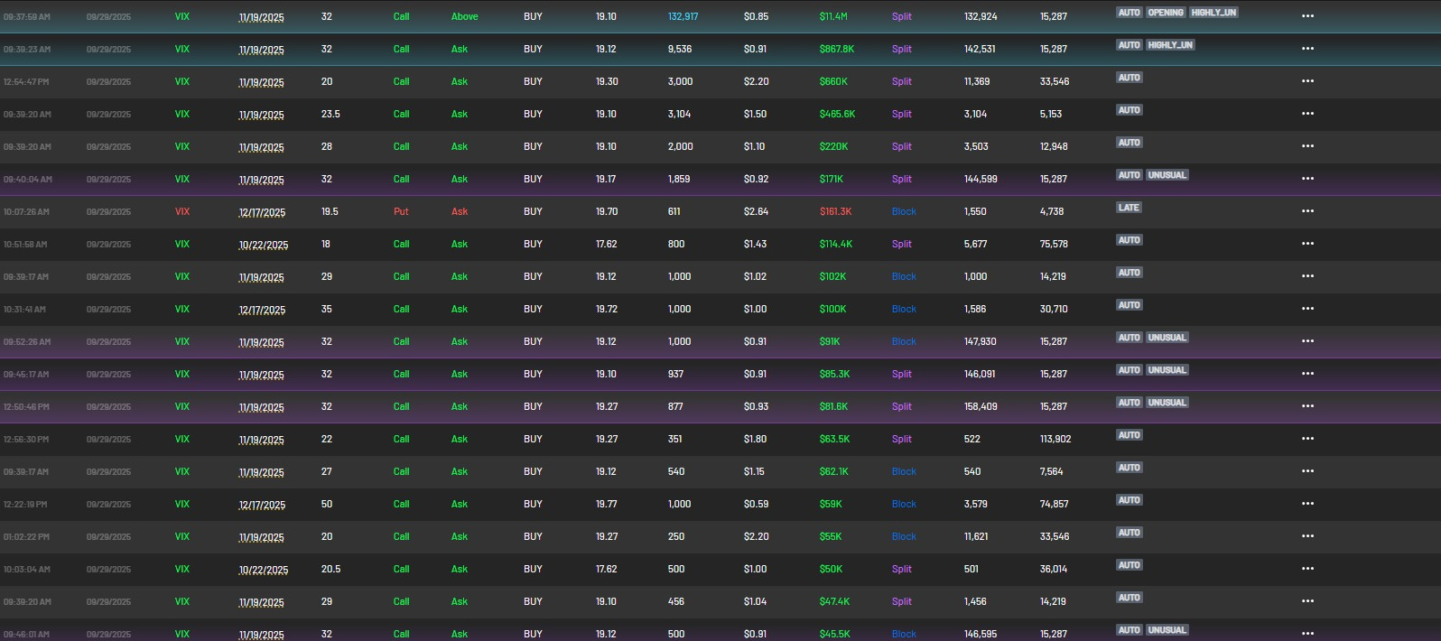Click the 10:07:26 AM timestamp
The width and height of the screenshot is (1441, 641).
[26, 211]
